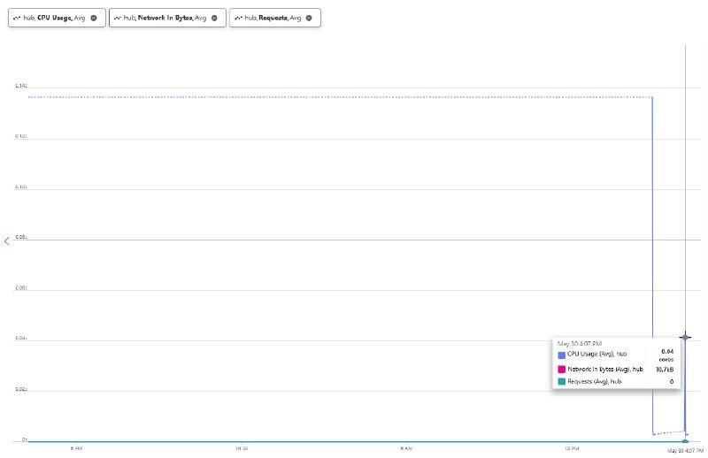Click the blue CPU Usage tooltip swatch
Image resolution: width=708 pixels, height=458 pixels.
pyautogui.click(x=562, y=355)
